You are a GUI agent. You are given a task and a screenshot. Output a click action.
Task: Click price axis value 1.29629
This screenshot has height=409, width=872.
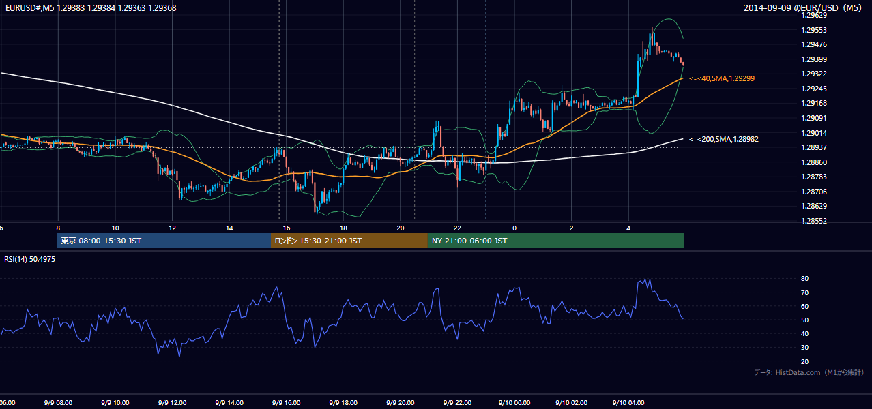pyautogui.click(x=813, y=15)
